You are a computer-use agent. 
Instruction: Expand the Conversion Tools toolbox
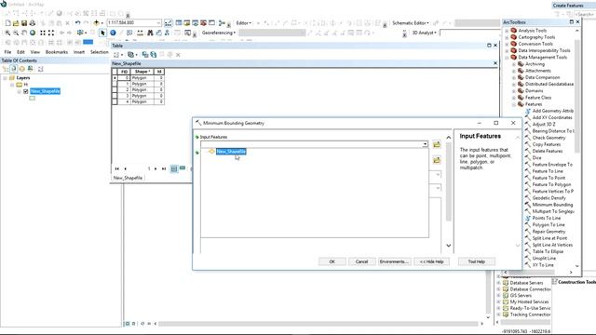(x=507, y=44)
